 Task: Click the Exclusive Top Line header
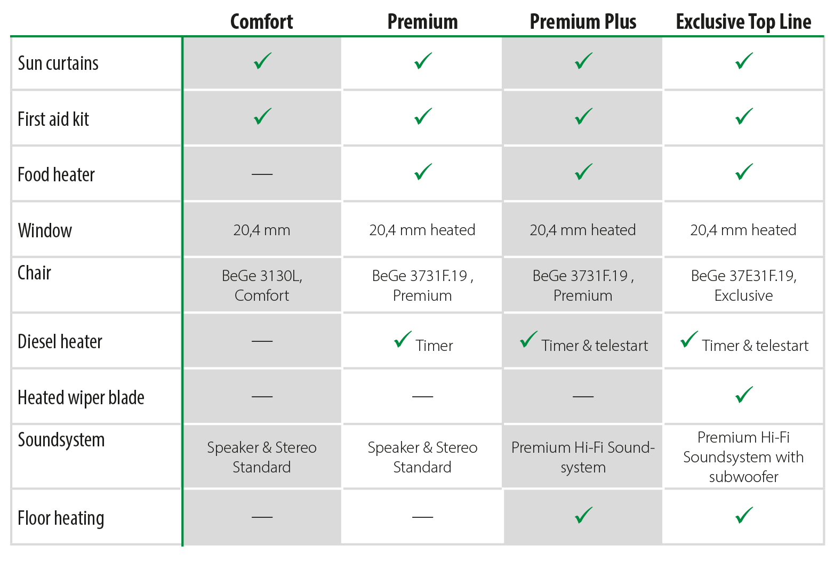coord(743,22)
